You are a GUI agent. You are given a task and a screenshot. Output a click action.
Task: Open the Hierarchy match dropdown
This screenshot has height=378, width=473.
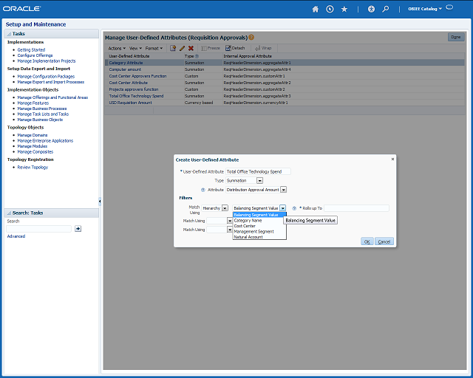[225, 208]
